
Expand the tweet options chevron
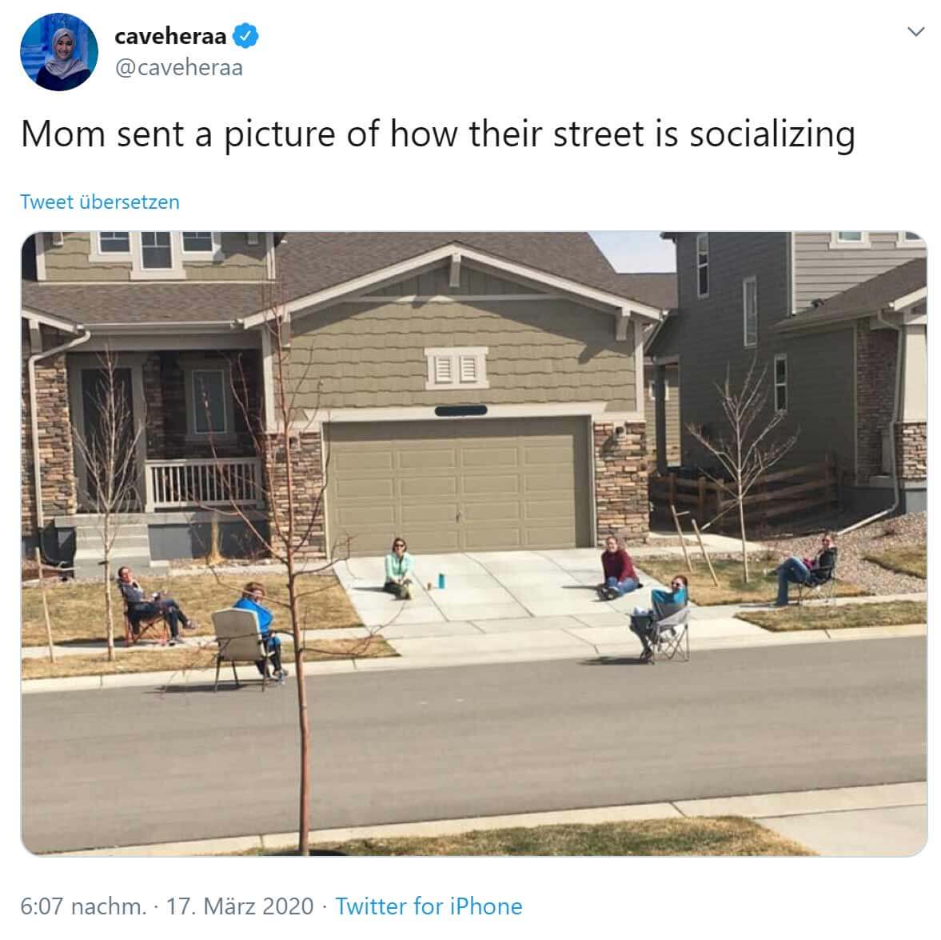pyautogui.click(x=915, y=32)
